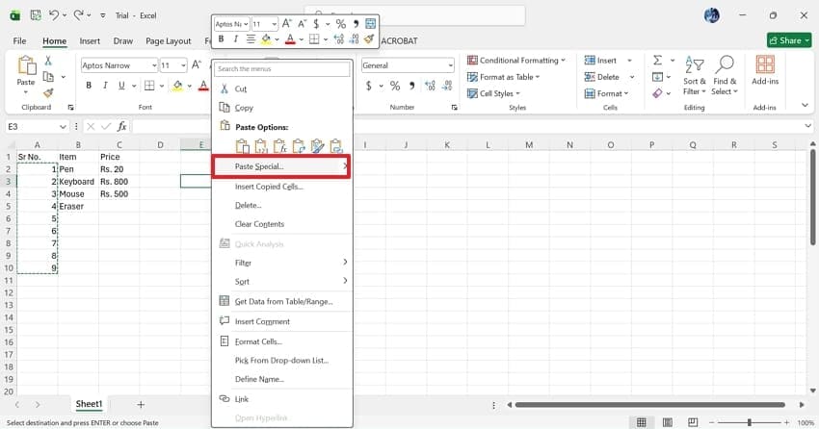
Task: Click the borders icon in the mini toolbar
Action: pyautogui.click(x=314, y=39)
